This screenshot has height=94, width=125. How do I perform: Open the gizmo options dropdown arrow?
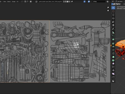click(86, 2)
